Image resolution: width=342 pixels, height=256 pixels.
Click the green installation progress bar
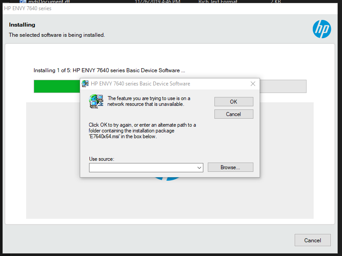[57, 86]
